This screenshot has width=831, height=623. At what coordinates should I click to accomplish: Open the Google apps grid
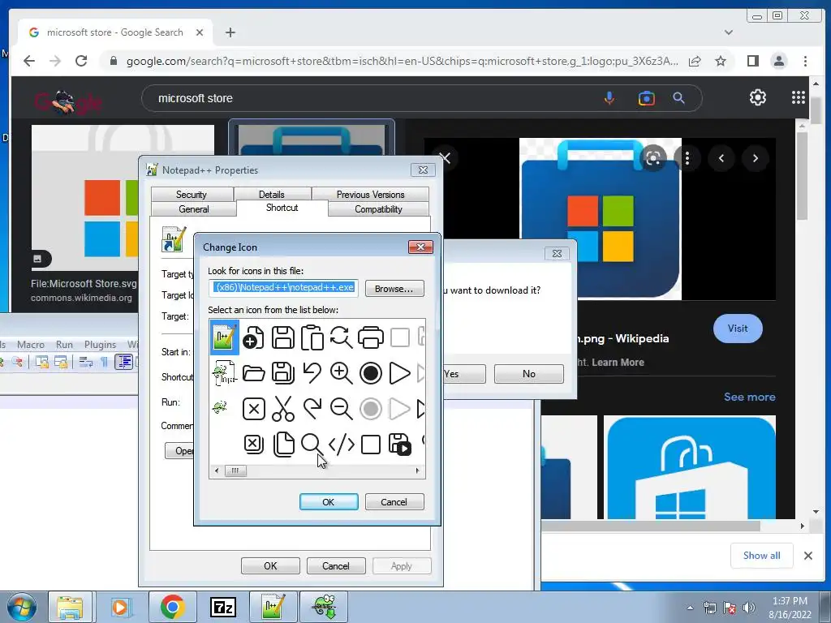coord(799,97)
